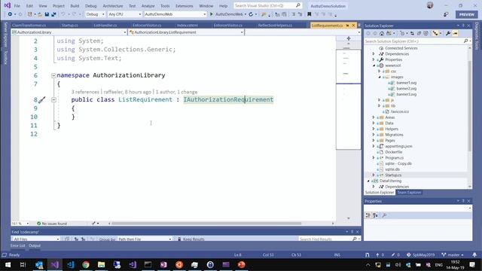Viewport: 482px width, 271px height.
Task: Select Program.cs in Solution Explorer
Action: pyautogui.click(x=394, y=157)
